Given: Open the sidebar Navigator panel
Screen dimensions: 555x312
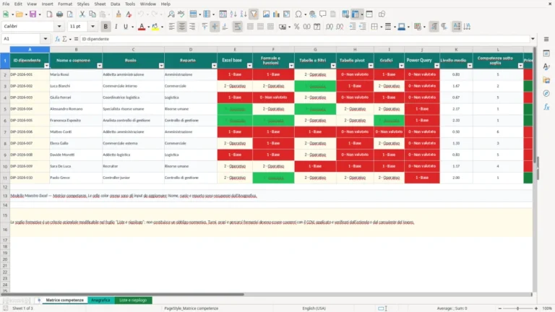Looking at the screenshot, I should [546, 93].
